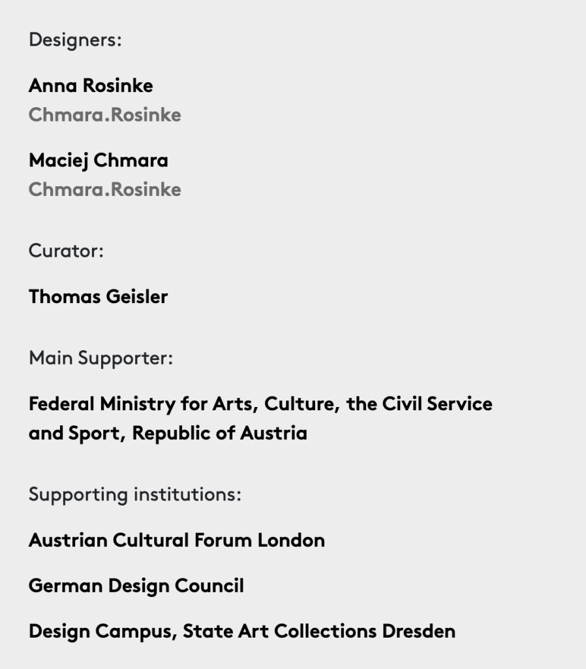
Task: Click the word London in Cultural Forum
Action: 291,540
